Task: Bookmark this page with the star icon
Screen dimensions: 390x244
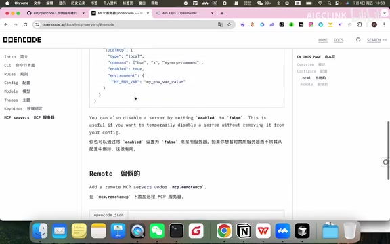Action: pyautogui.click(x=229, y=24)
